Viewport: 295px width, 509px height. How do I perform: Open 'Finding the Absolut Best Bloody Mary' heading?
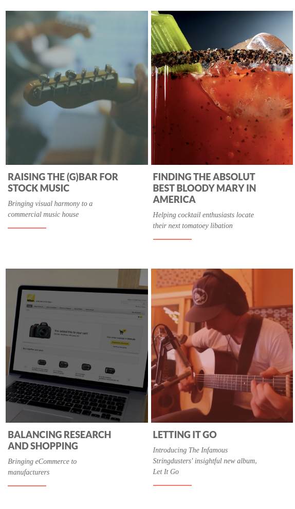(x=205, y=188)
